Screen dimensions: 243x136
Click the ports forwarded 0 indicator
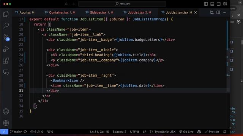coord(50,132)
